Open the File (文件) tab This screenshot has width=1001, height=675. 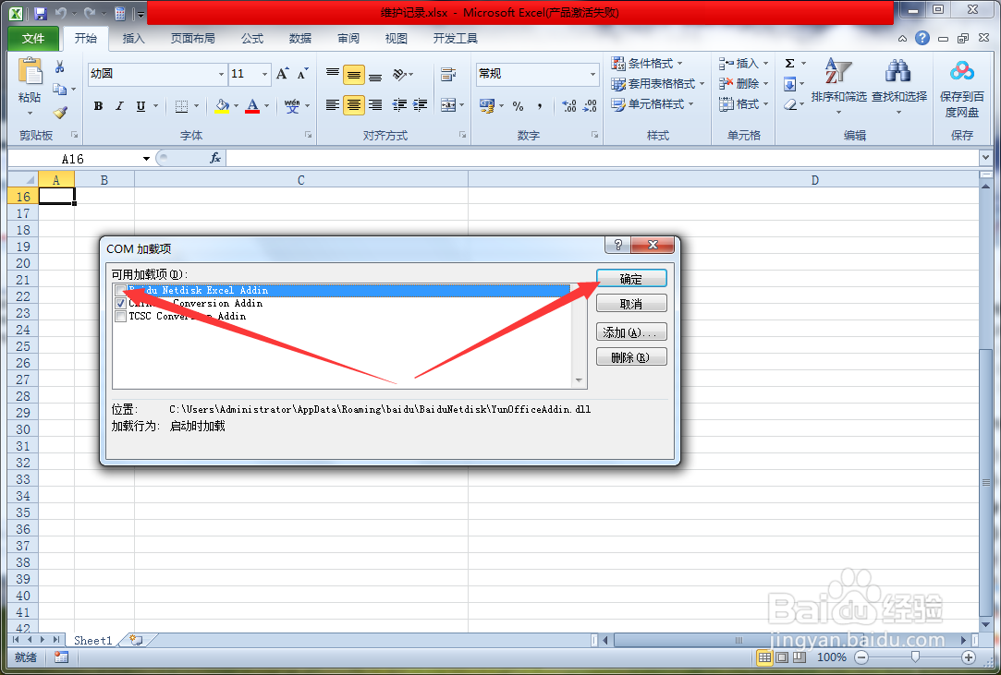pyautogui.click(x=33, y=38)
